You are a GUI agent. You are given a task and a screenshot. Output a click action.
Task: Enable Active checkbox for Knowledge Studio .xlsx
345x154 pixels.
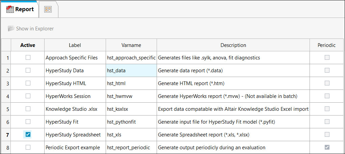[x=28, y=109]
